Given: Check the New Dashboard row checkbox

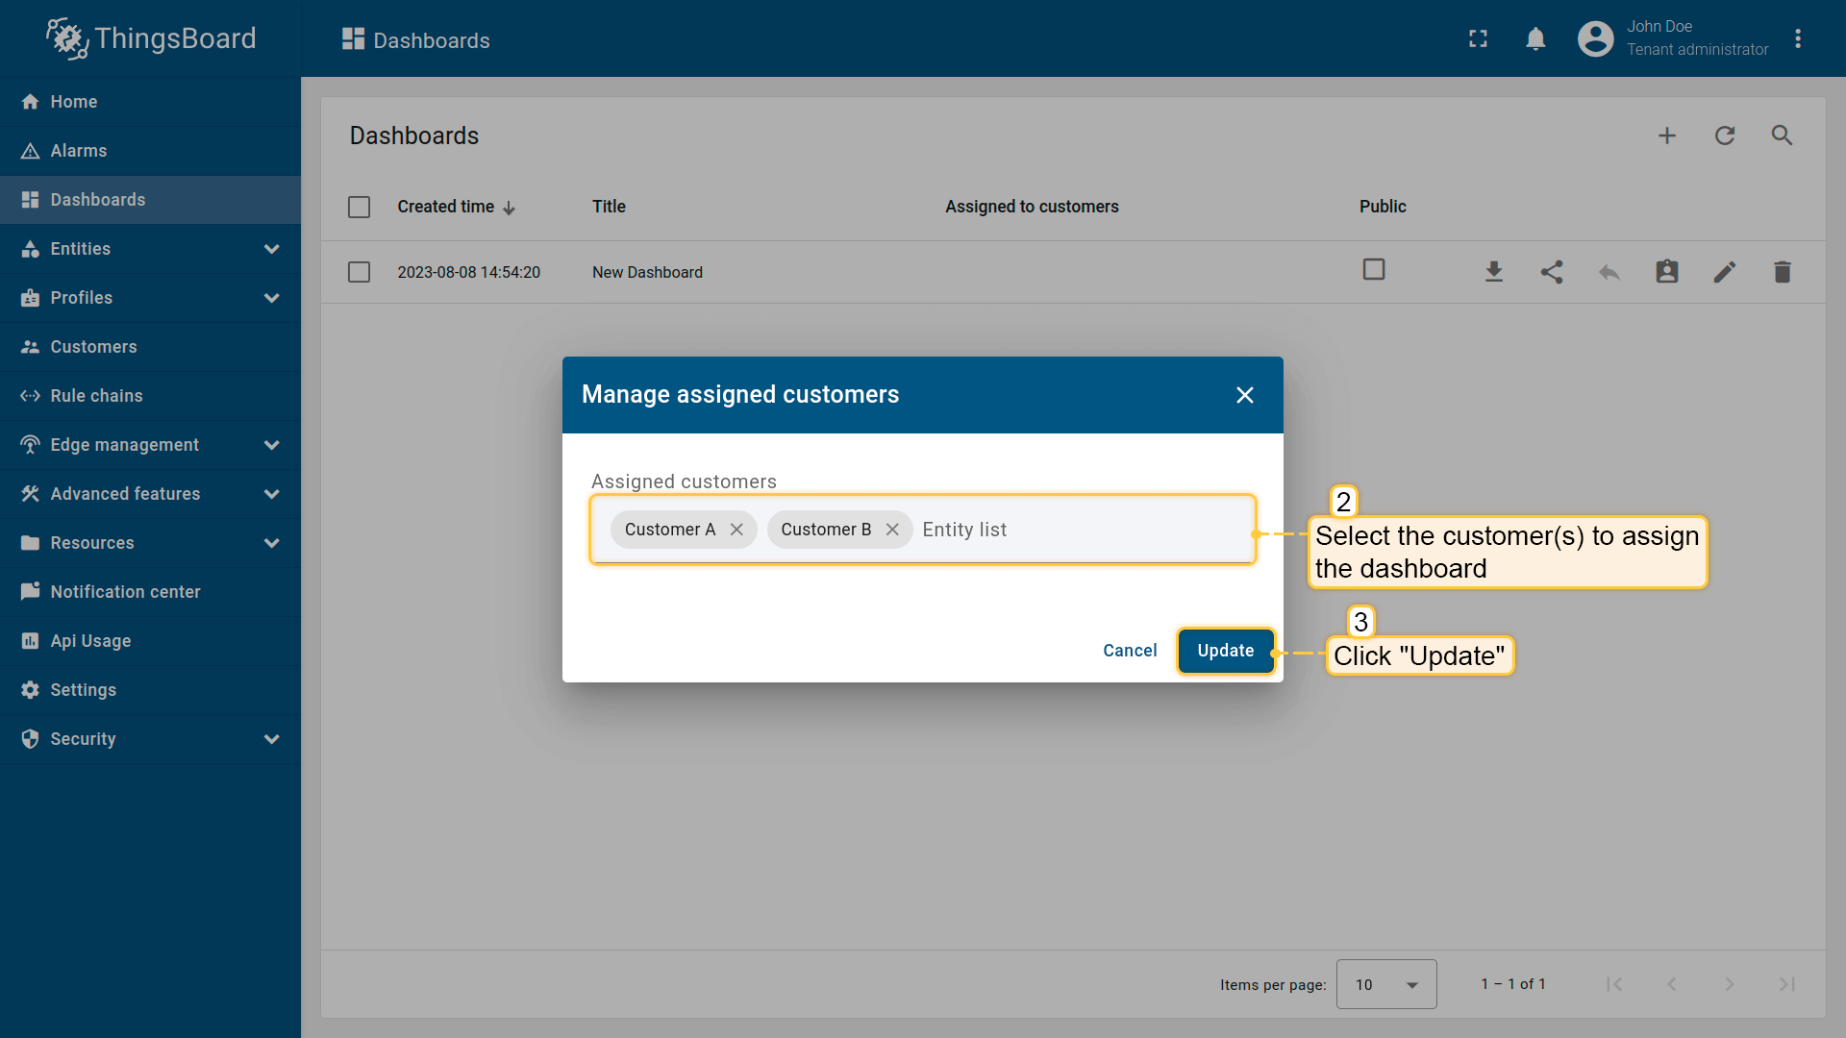Looking at the screenshot, I should [x=359, y=272].
